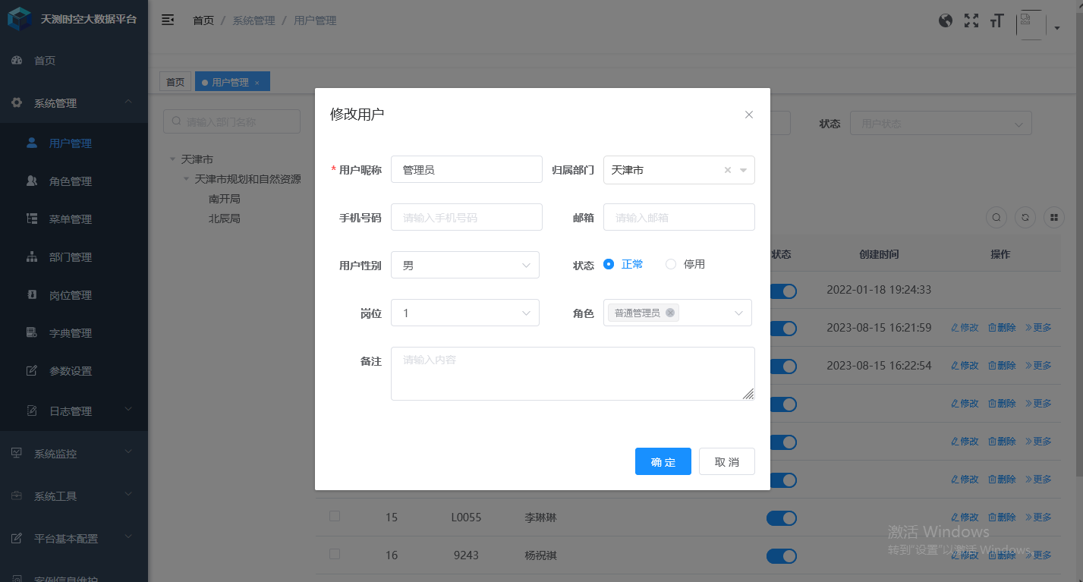The height and width of the screenshot is (582, 1083).
Task: Click the search icon above the user table
Action: click(996, 217)
